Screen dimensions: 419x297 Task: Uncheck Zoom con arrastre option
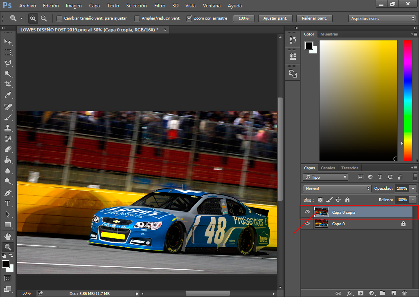click(x=189, y=18)
